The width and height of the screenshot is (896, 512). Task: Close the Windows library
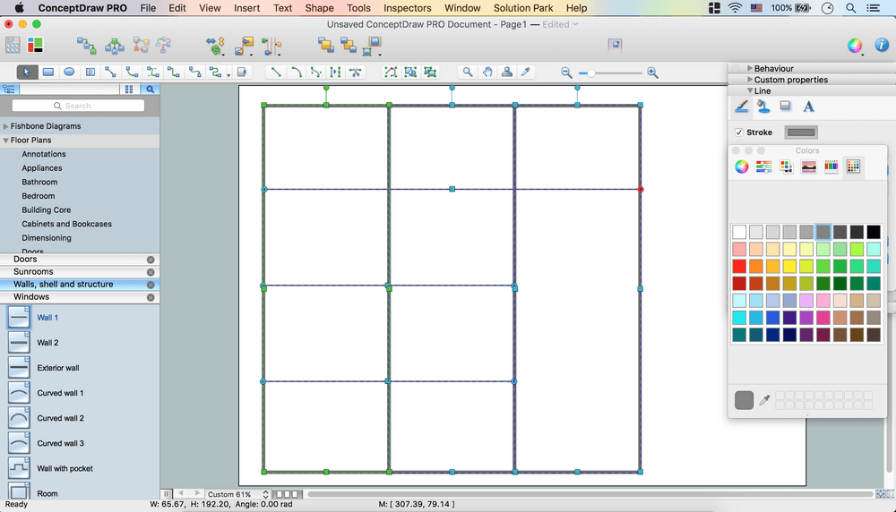pyautogui.click(x=151, y=297)
